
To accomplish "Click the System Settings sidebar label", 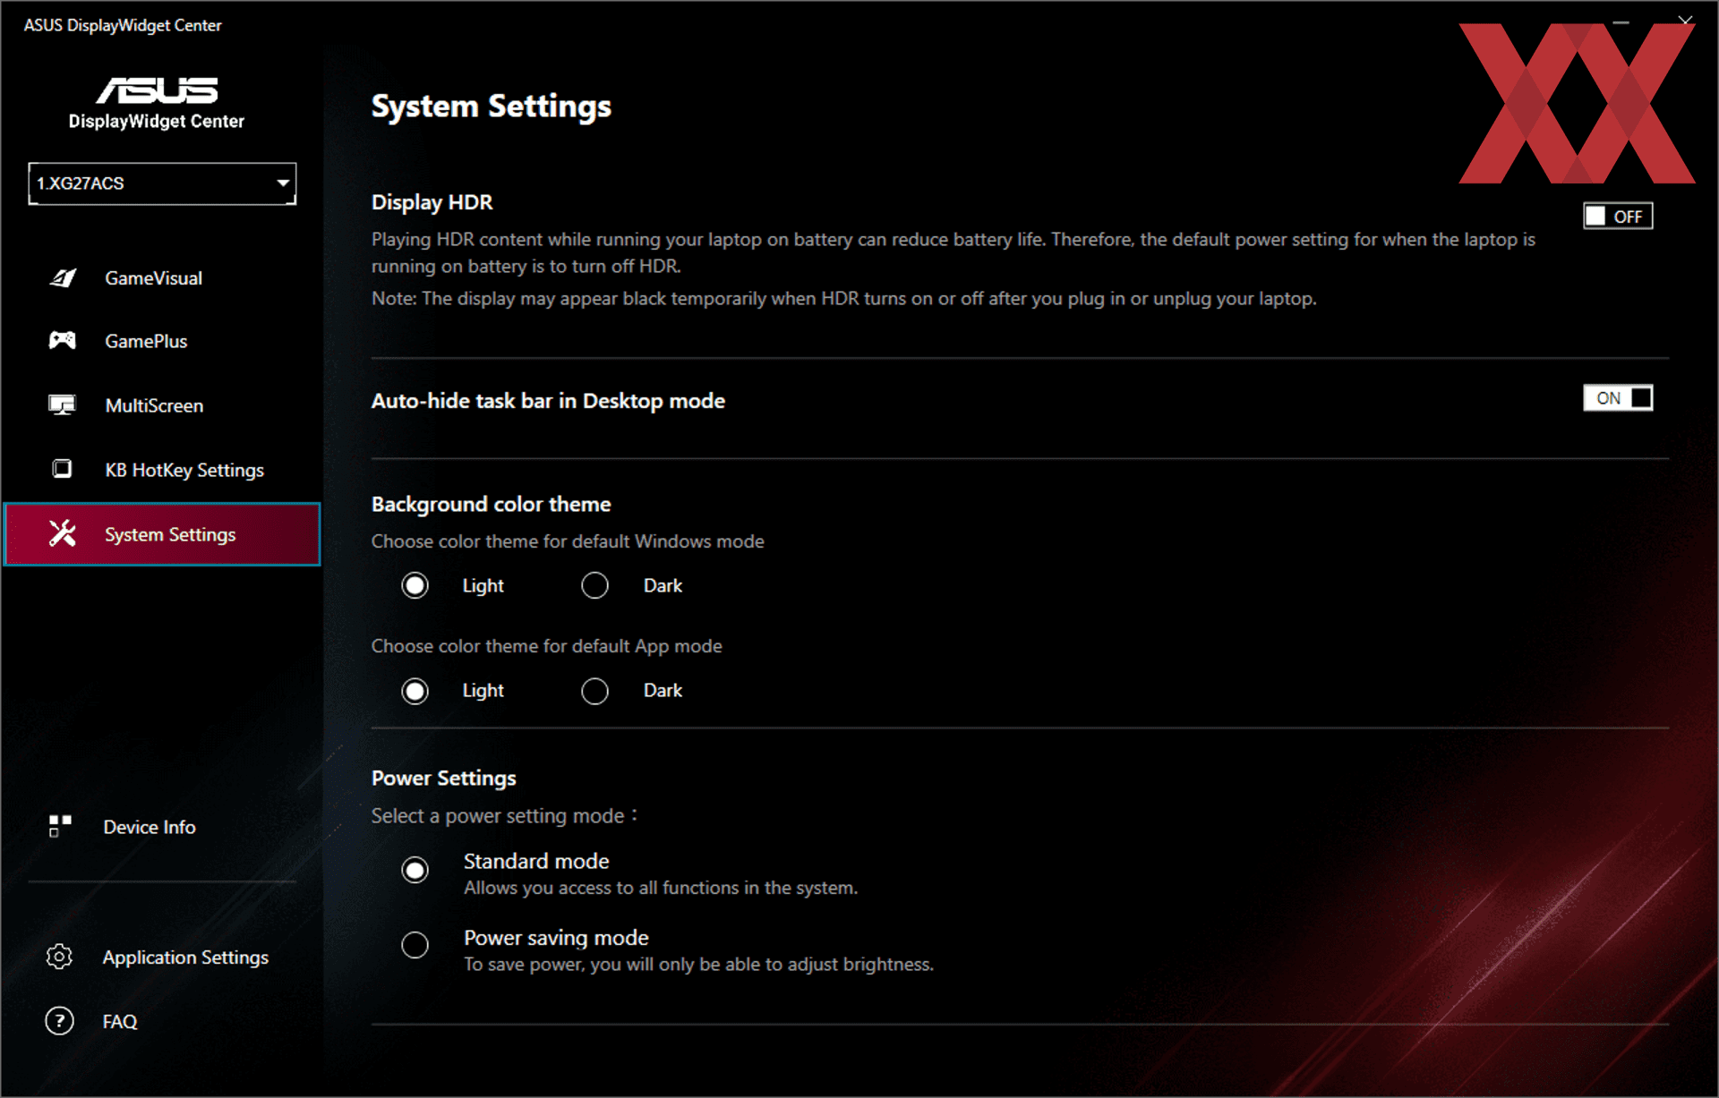I will 170,534.
